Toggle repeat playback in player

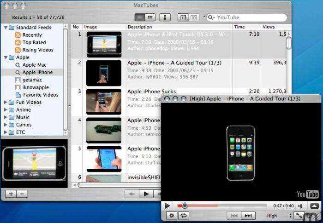183,216
